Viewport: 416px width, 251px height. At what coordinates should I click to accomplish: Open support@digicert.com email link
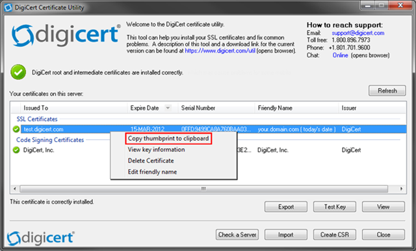coord(358,33)
